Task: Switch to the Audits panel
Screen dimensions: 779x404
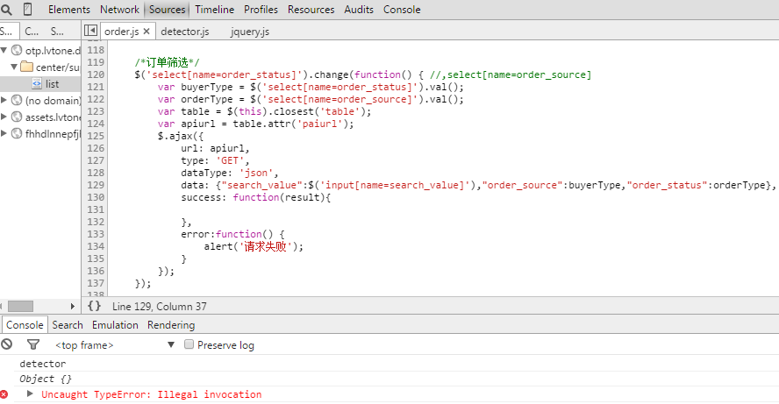Action: point(359,10)
